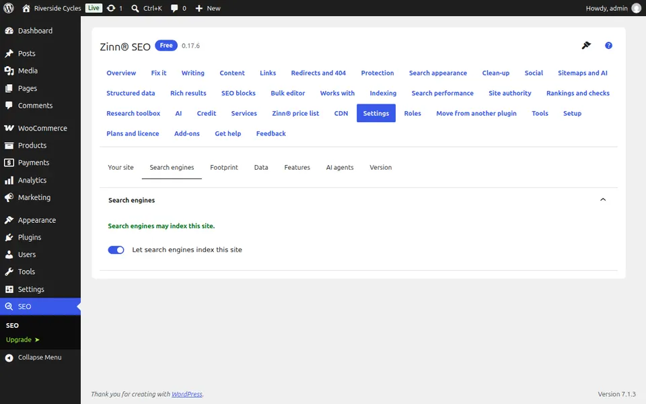Collapse the Search engines section chevron
Image resolution: width=646 pixels, height=404 pixels.
point(603,200)
